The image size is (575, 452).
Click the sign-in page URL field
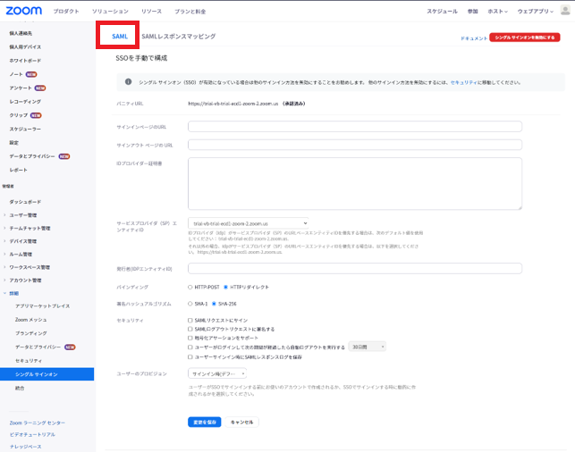tap(354, 126)
